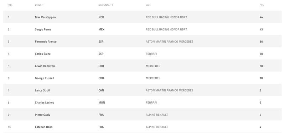Screen dimensions: 285x133
Task: Select Lance Stroll driver name
Action: click(42, 90)
